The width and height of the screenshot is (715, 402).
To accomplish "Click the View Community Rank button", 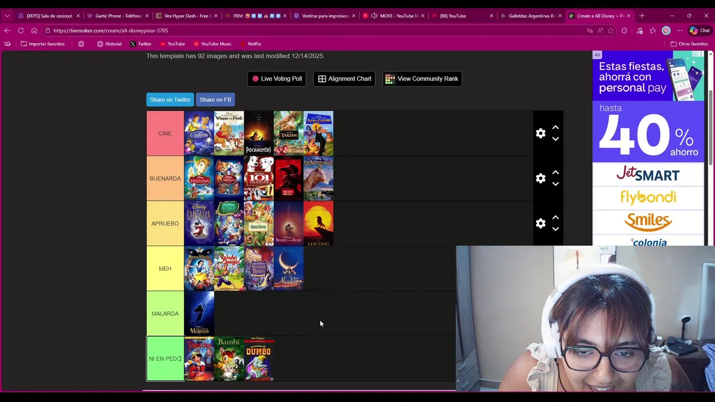I will coord(422,79).
